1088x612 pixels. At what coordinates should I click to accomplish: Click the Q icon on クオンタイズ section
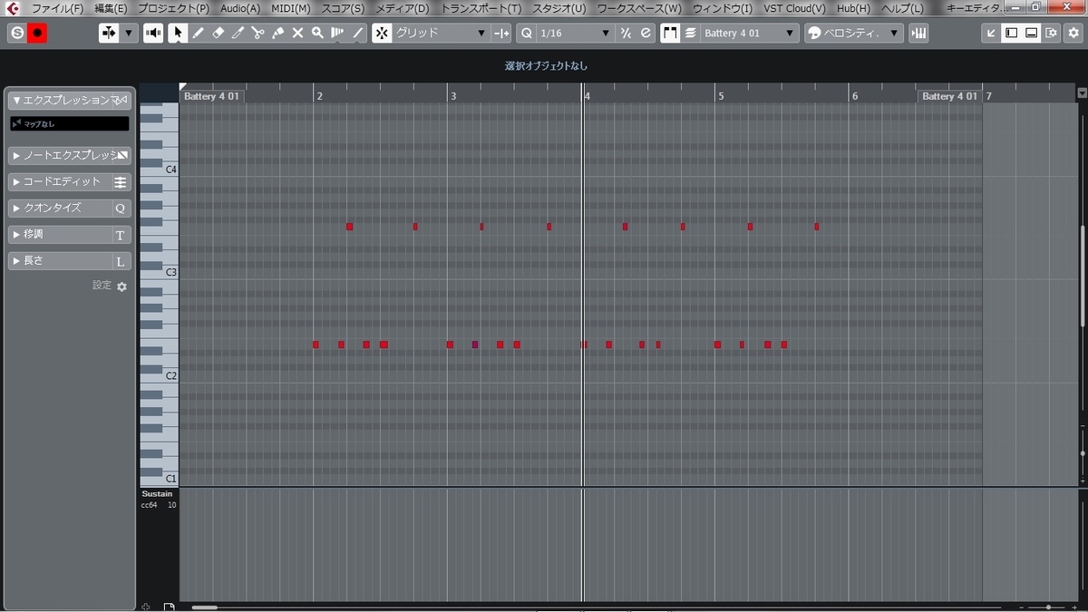click(x=121, y=208)
